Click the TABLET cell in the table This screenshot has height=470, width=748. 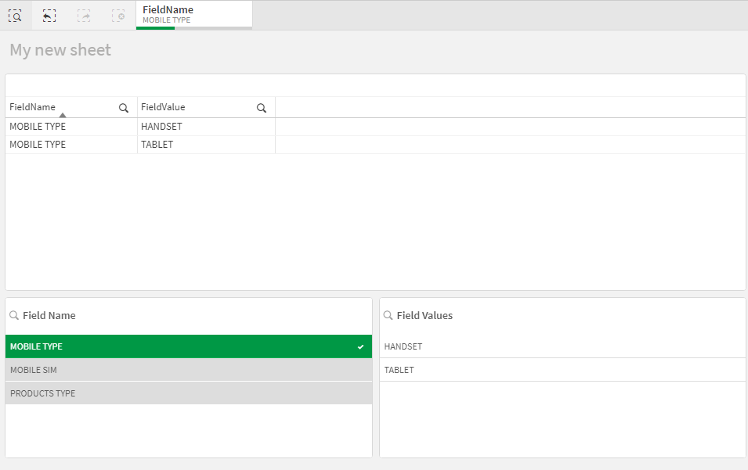pyautogui.click(x=157, y=145)
